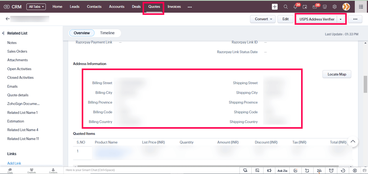Screen dimensions: 368x174
Task: Open the reminders alarm clock icon
Action: pos(331,170)
